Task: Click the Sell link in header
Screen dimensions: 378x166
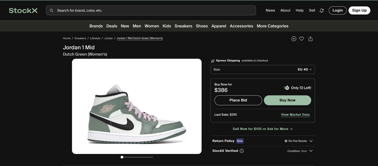Action: click(312, 10)
